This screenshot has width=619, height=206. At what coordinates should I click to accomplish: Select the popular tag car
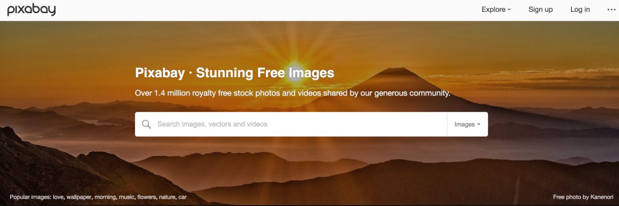182,197
